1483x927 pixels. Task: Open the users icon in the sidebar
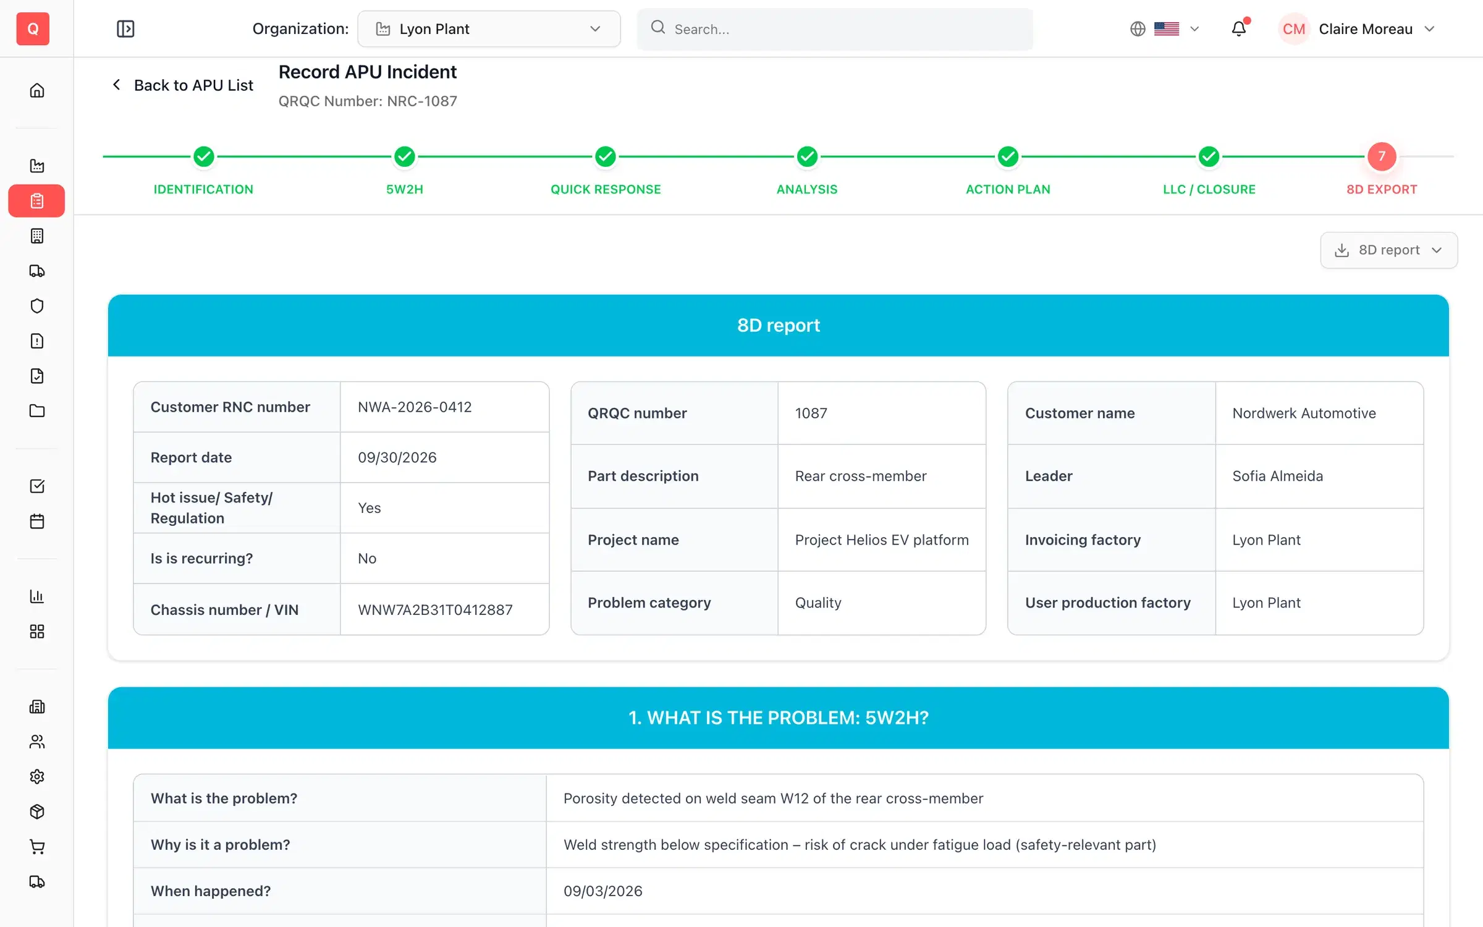coord(37,742)
